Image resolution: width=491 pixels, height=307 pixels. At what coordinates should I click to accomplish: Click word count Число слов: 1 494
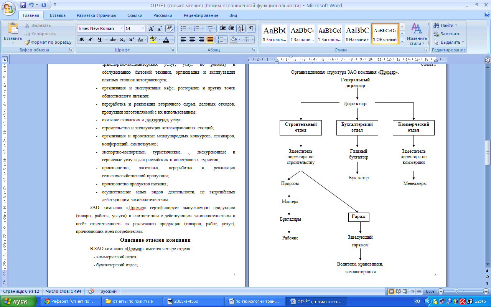(64, 291)
